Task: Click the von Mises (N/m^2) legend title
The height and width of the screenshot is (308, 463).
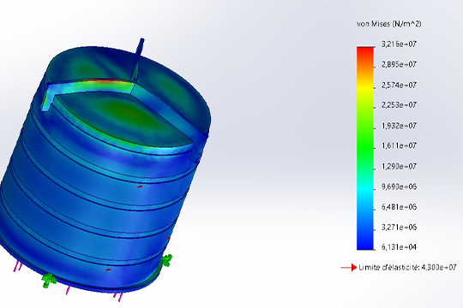Action: pos(388,24)
